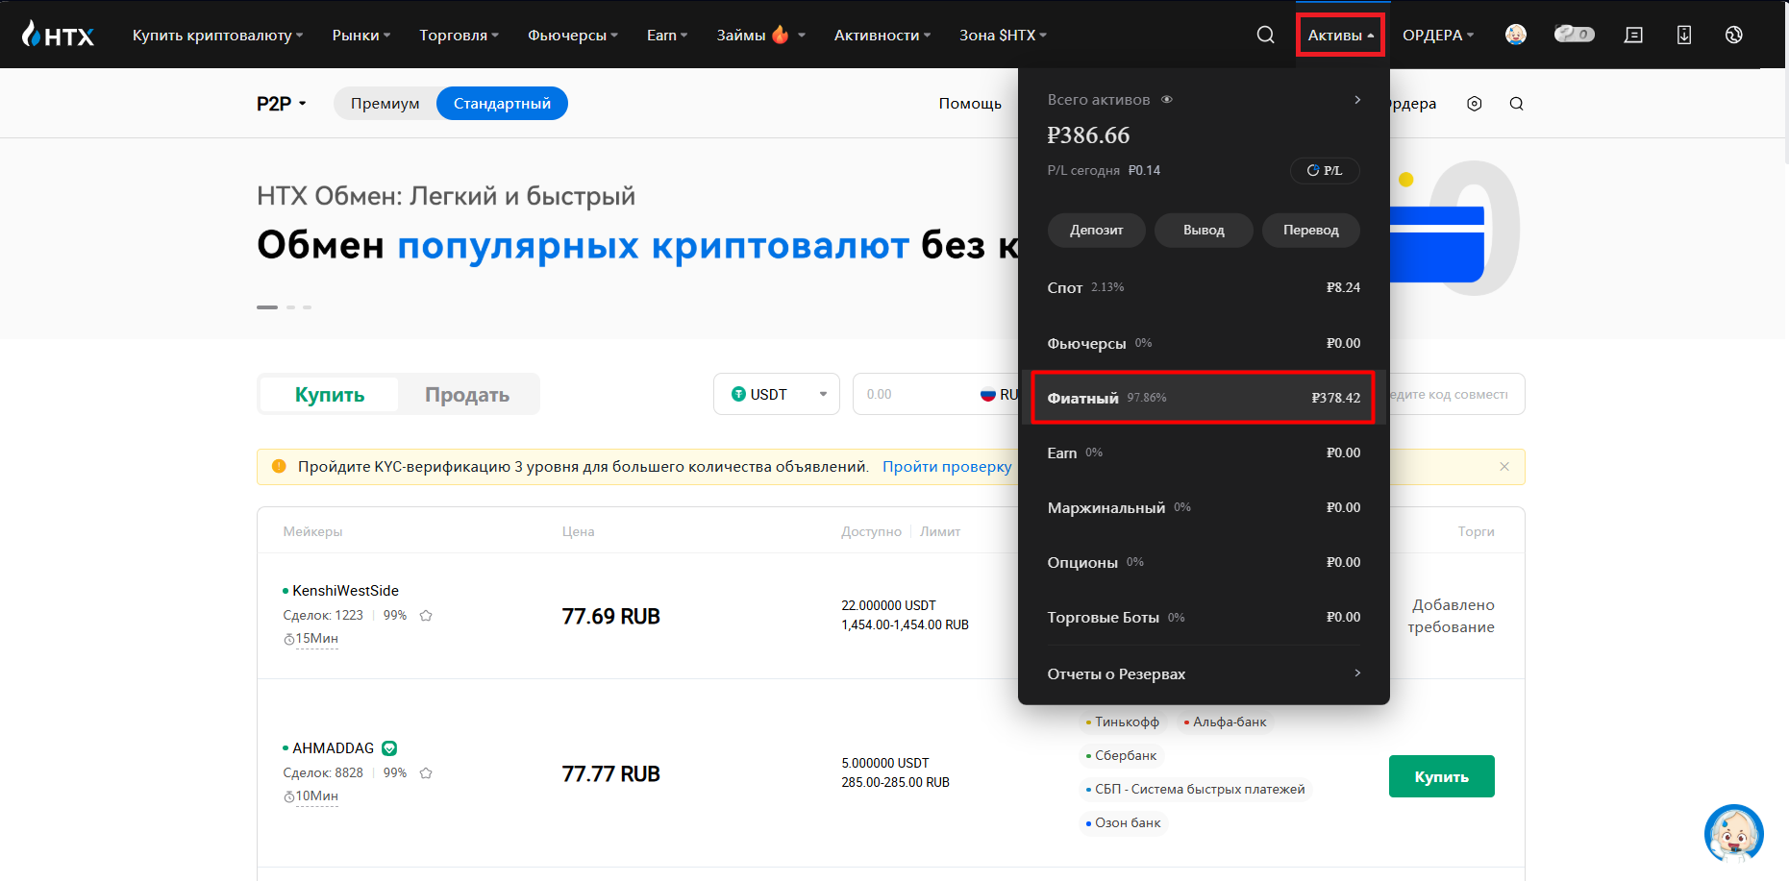Open the notifications message icon
Viewport: 1789px width, 881px height.
pyautogui.click(x=1633, y=35)
